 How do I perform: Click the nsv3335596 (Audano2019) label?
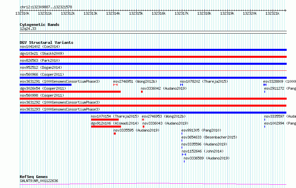(204, 144)
